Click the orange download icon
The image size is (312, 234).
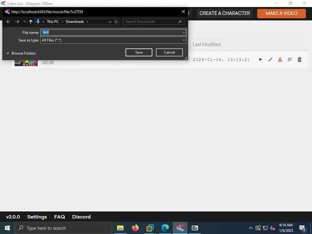click(280, 59)
